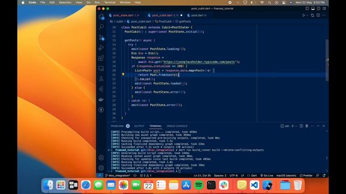
Task: Open the Terminal menu in the menu bar
Action: pyautogui.click(x=110, y=2)
